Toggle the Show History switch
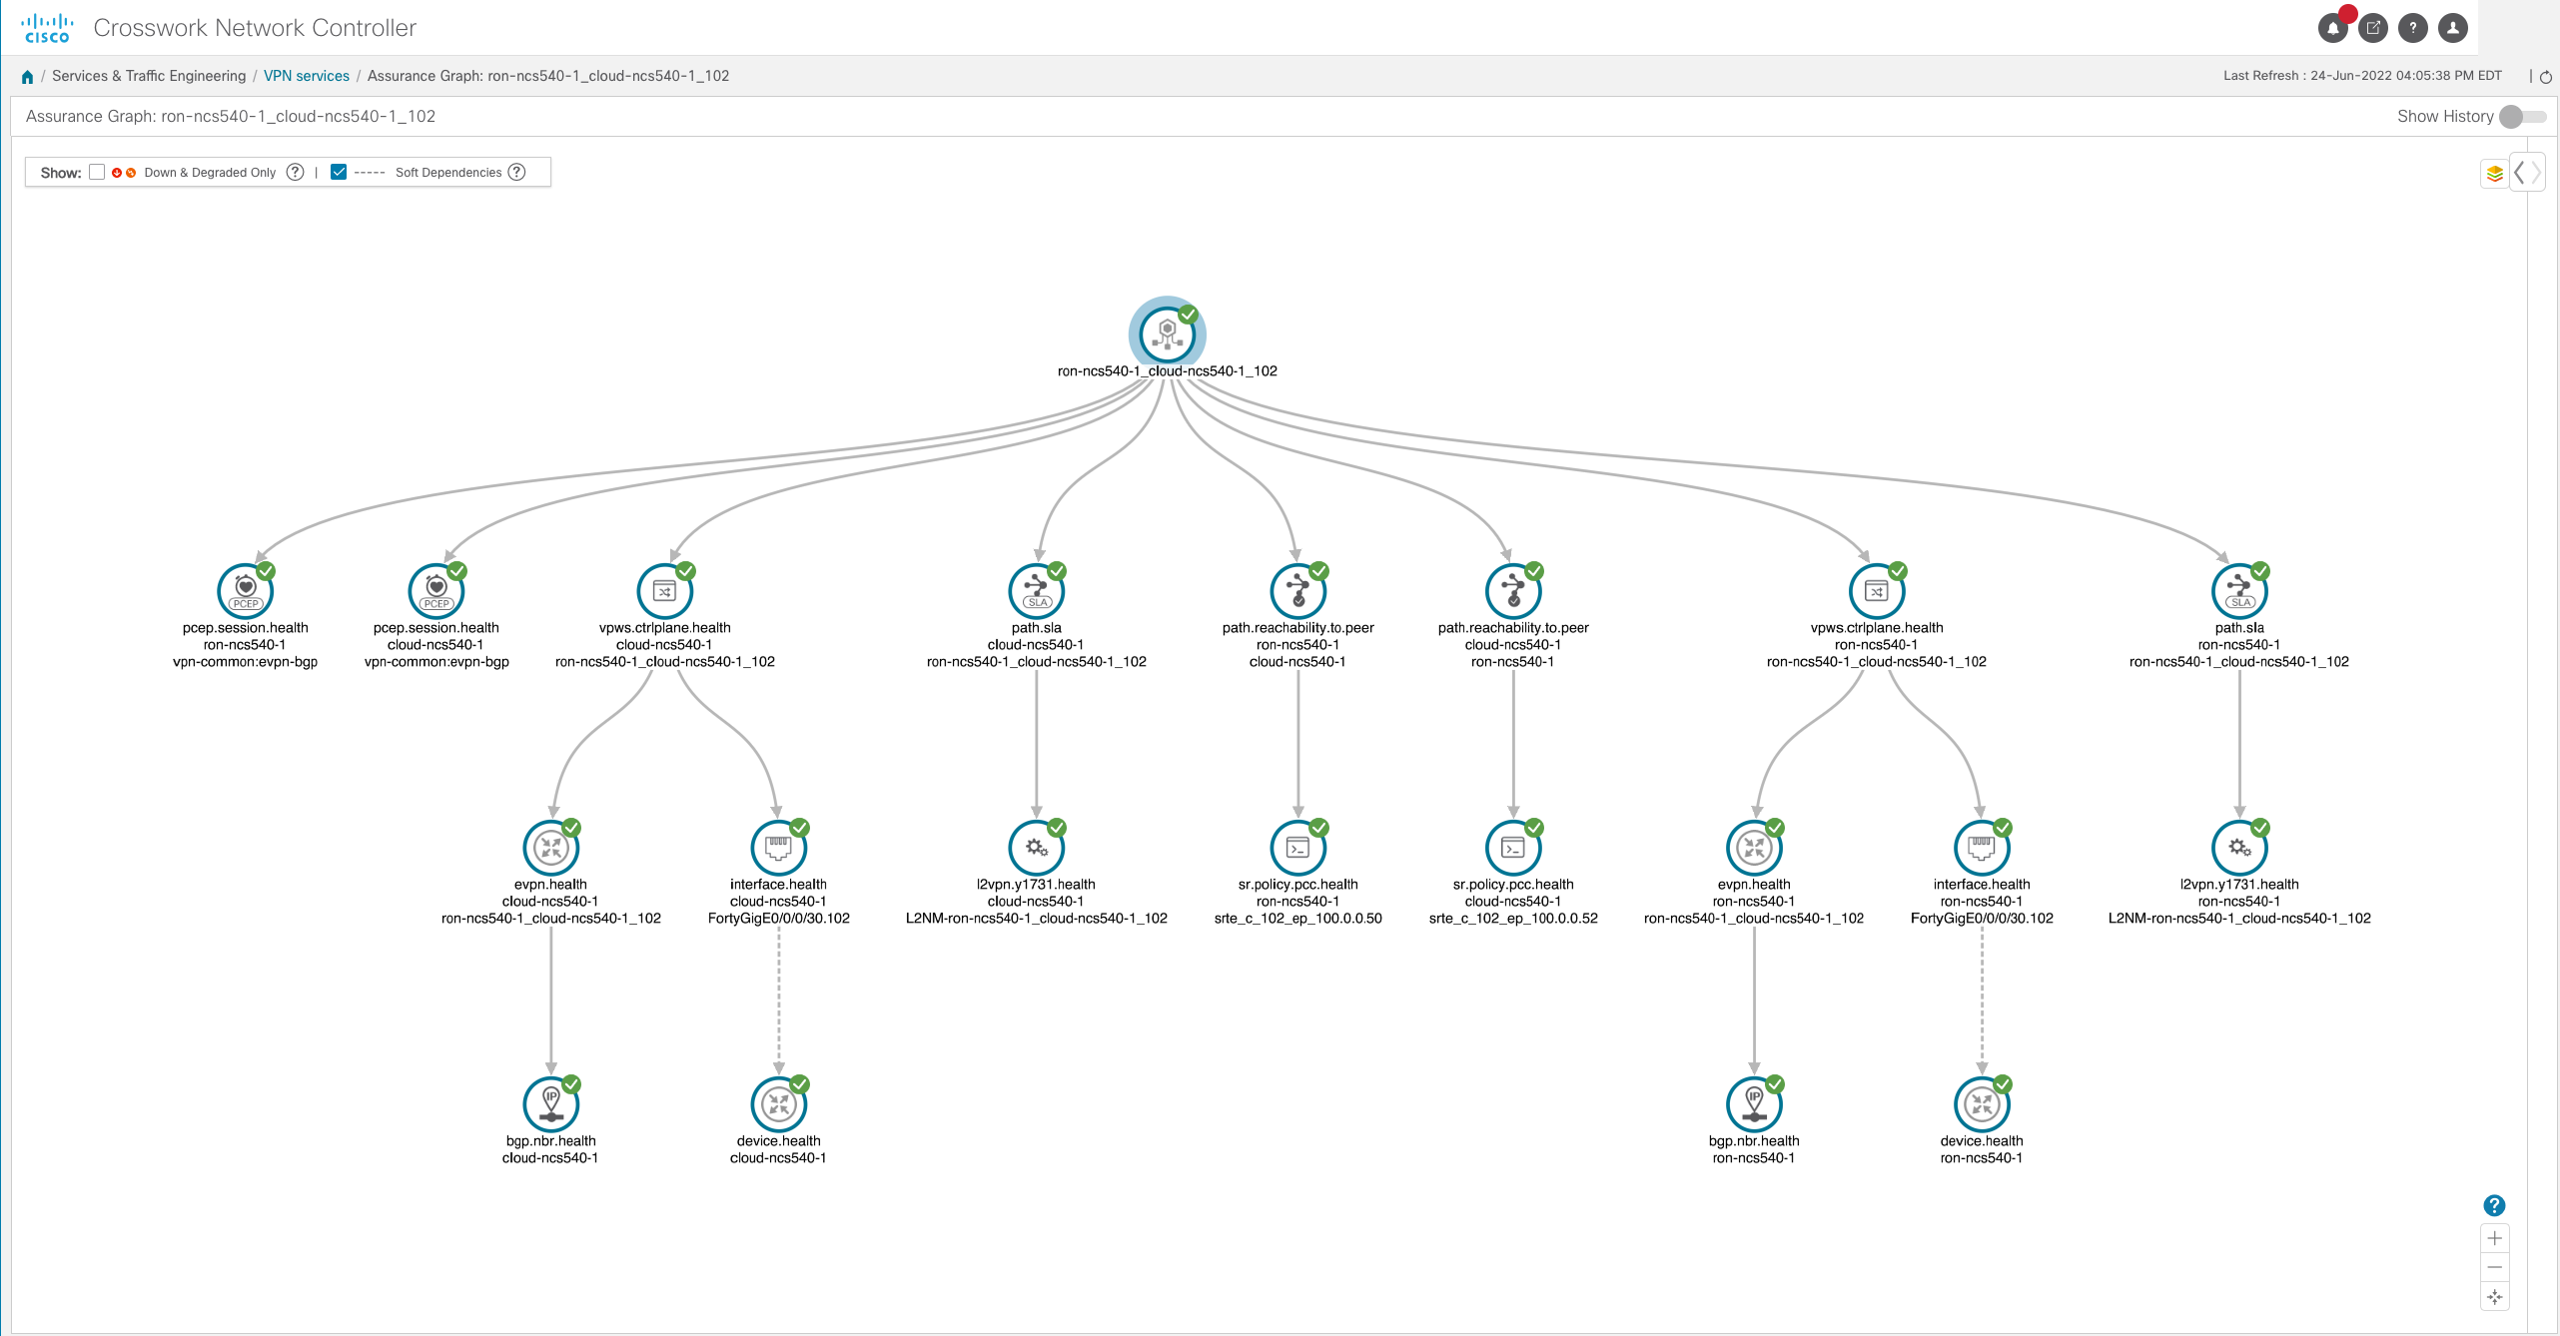Viewport: 2560px width, 1336px height. pos(2521,117)
